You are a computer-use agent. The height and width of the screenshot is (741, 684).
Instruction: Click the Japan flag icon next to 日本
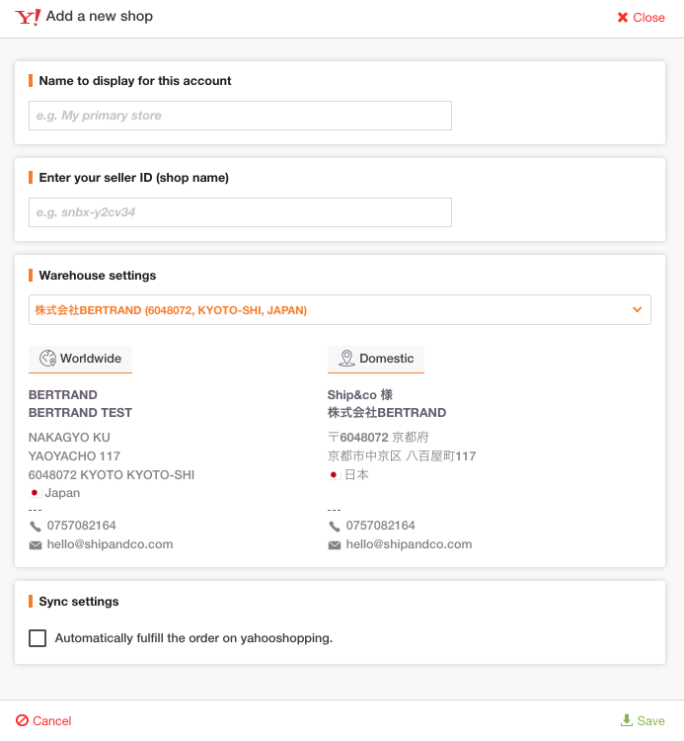click(334, 474)
